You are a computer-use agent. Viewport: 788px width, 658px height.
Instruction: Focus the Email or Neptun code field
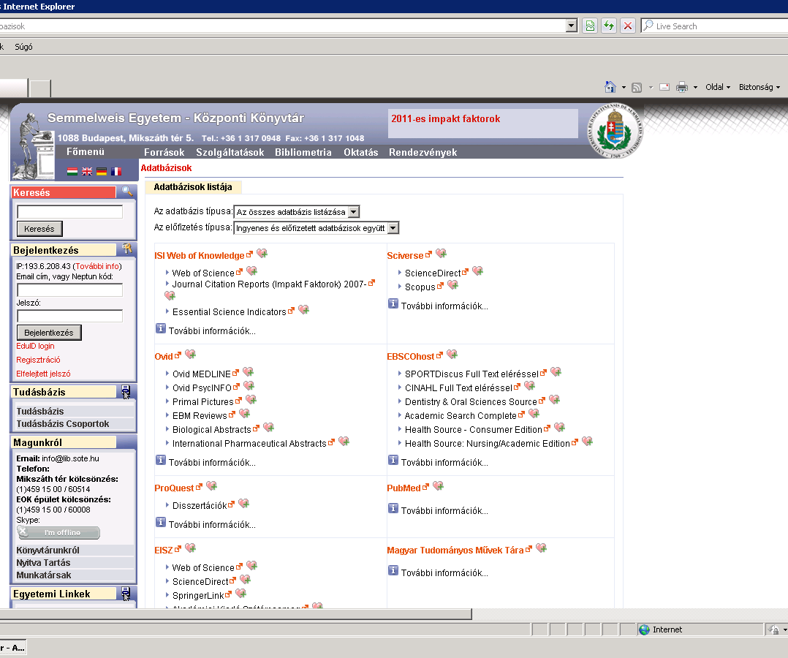pos(70,290)
